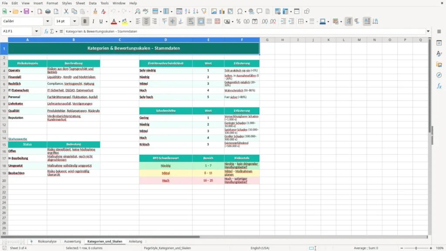This screenshot has width=446, height=251.
Task: Click the Print icon
Action: tap(48, 11)
